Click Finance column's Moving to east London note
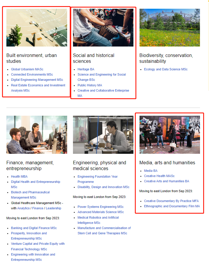Viewport: 209px width, 266px height. (x=33, y=218)
